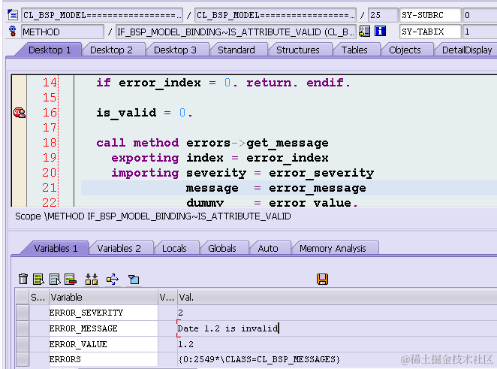Image resolution: width=497 pixels, height=369 pixels.
Task: Click the orange save floppy icon
Action: click(322, 279)
